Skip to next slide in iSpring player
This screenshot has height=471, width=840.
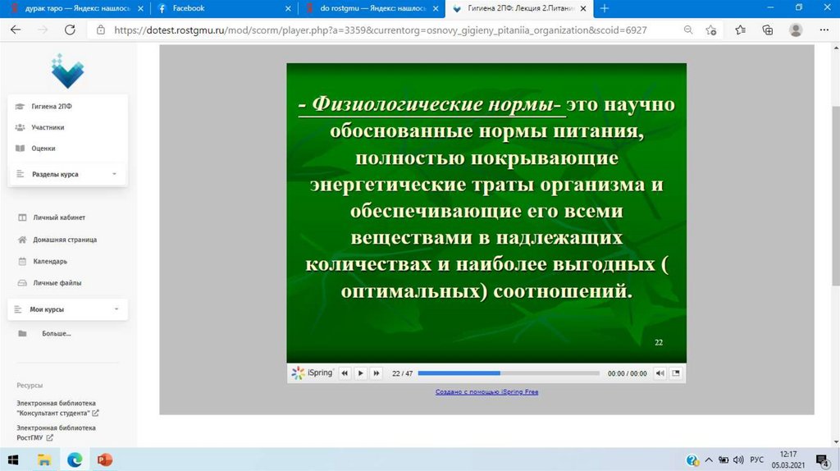[377, 373]
